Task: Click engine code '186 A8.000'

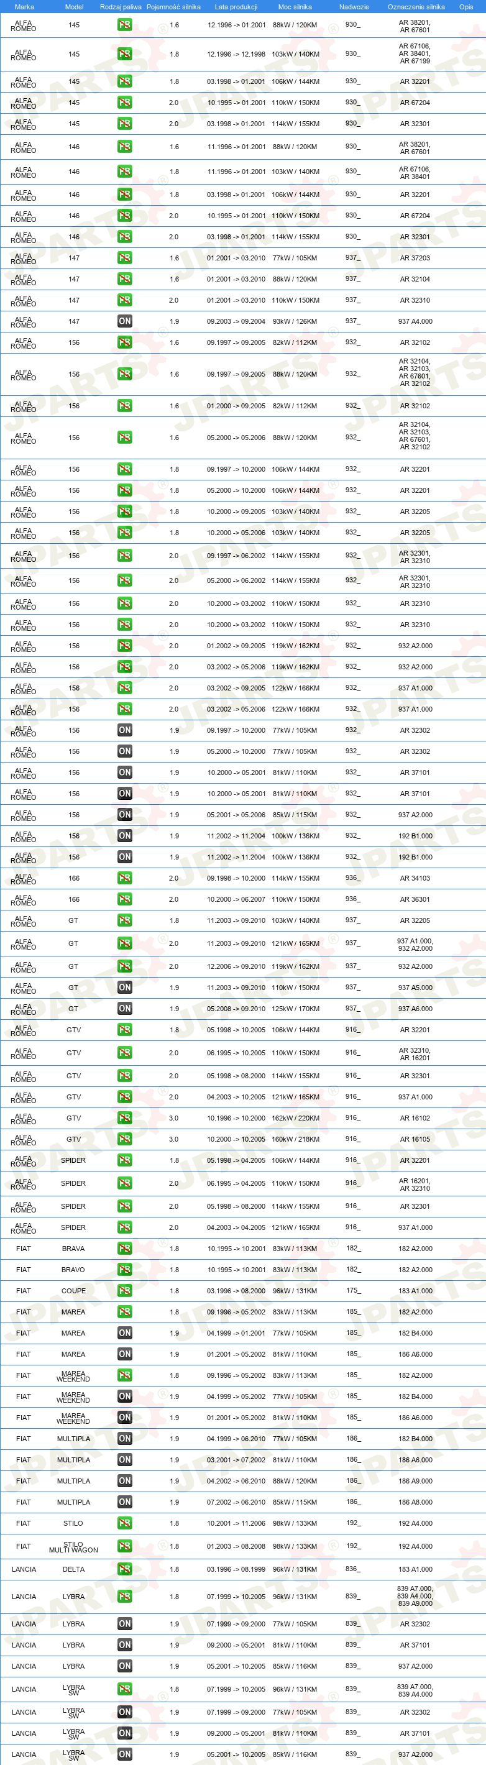Action: tap(415, 1502)
